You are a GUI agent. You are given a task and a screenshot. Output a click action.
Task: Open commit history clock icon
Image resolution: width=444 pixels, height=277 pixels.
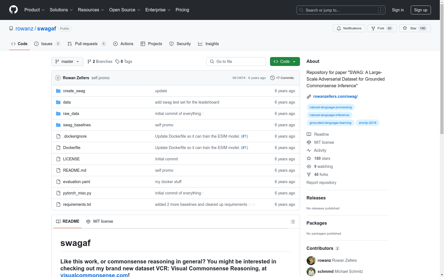pos(273,78)
